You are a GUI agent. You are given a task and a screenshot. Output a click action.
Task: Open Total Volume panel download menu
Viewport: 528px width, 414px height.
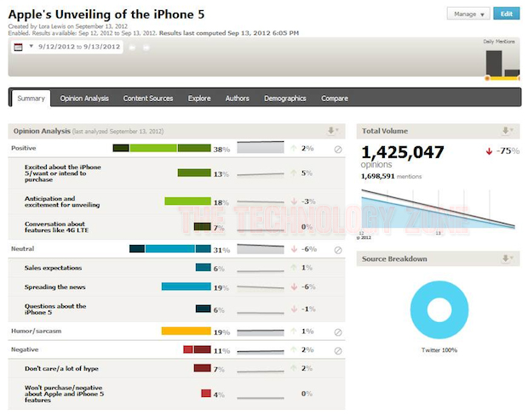pos(508,131)
